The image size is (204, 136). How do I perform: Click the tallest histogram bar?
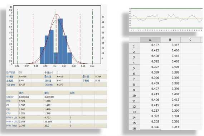coord(60,41)
